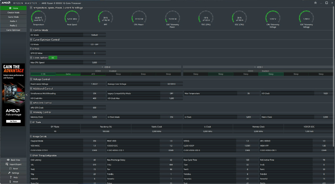Collapse the Temperature, Speed, Power section

31,8
